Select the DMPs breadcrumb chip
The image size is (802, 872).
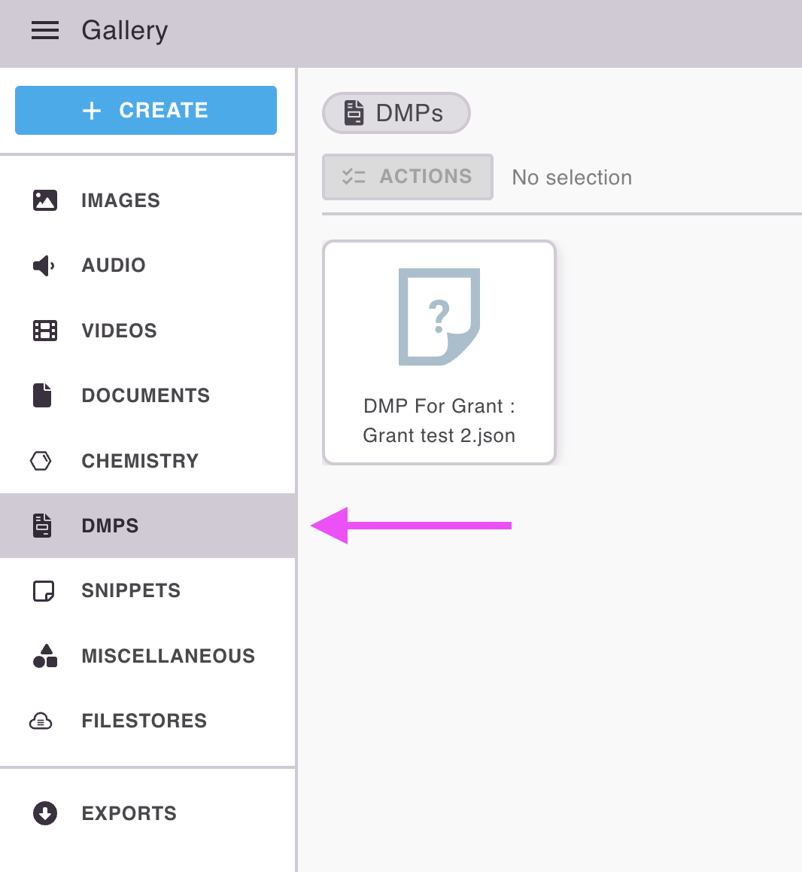396,113
